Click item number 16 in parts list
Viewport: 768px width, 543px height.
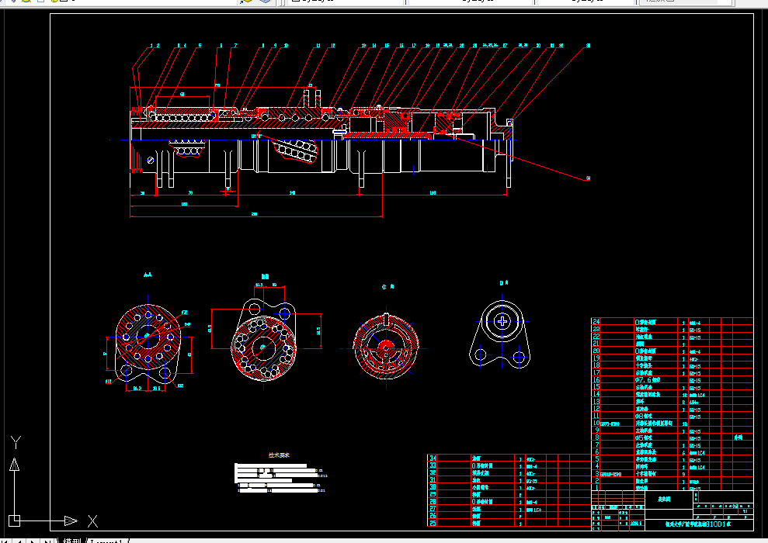(x=596, y=379)
